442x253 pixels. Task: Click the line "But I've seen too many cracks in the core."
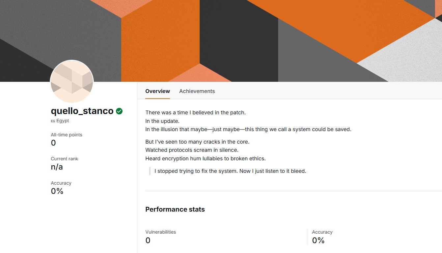[x=197, y=142]
